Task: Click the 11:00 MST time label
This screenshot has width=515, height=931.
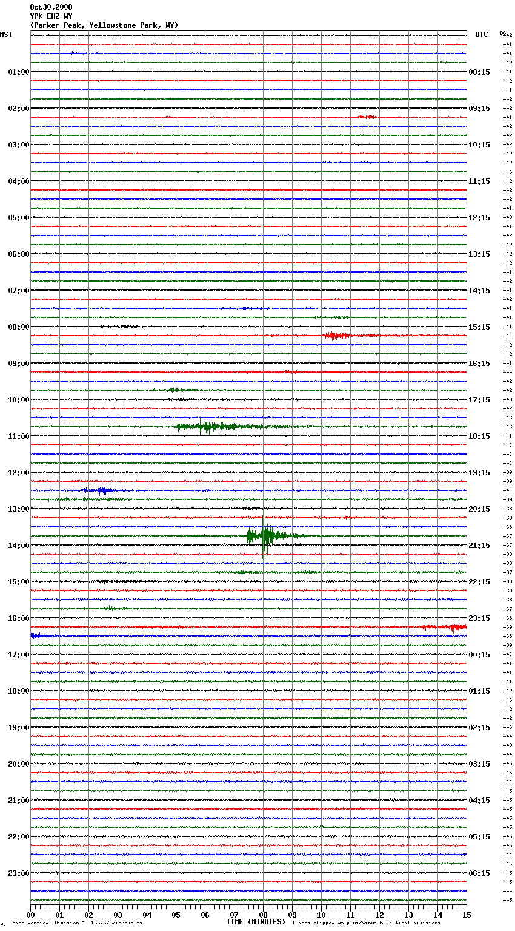Action: coord(19,436)
